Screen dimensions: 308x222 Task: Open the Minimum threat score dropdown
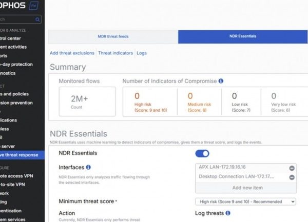click(245, 201)
